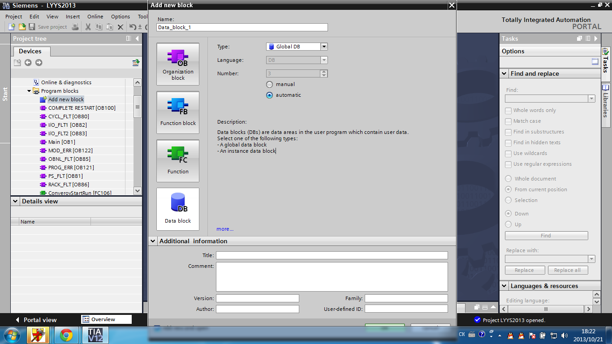Image resolution: width=612 pixels, height=344 pixels.
Task: Click the Print toolbar icon
Action: click(x=75, y=27)
